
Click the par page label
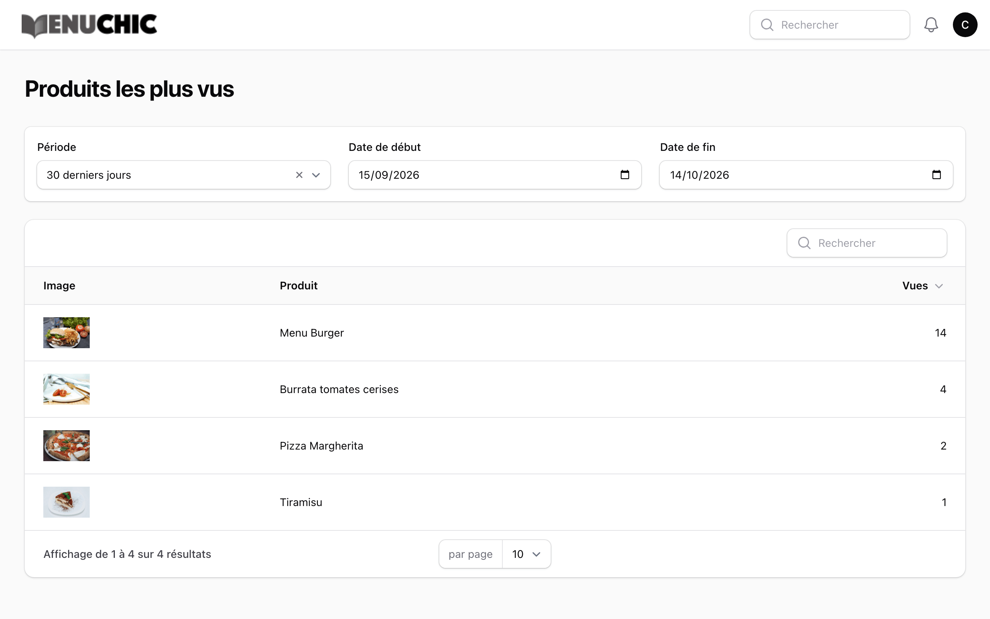[x=471, y=554]
